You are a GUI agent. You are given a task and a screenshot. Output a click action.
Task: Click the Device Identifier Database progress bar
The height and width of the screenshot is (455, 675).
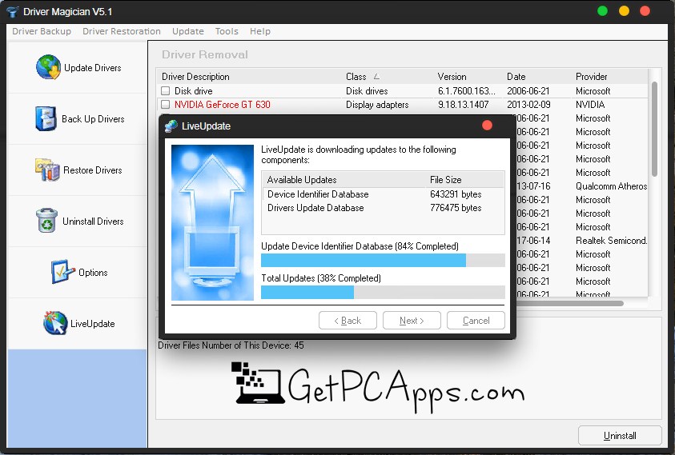383,260
